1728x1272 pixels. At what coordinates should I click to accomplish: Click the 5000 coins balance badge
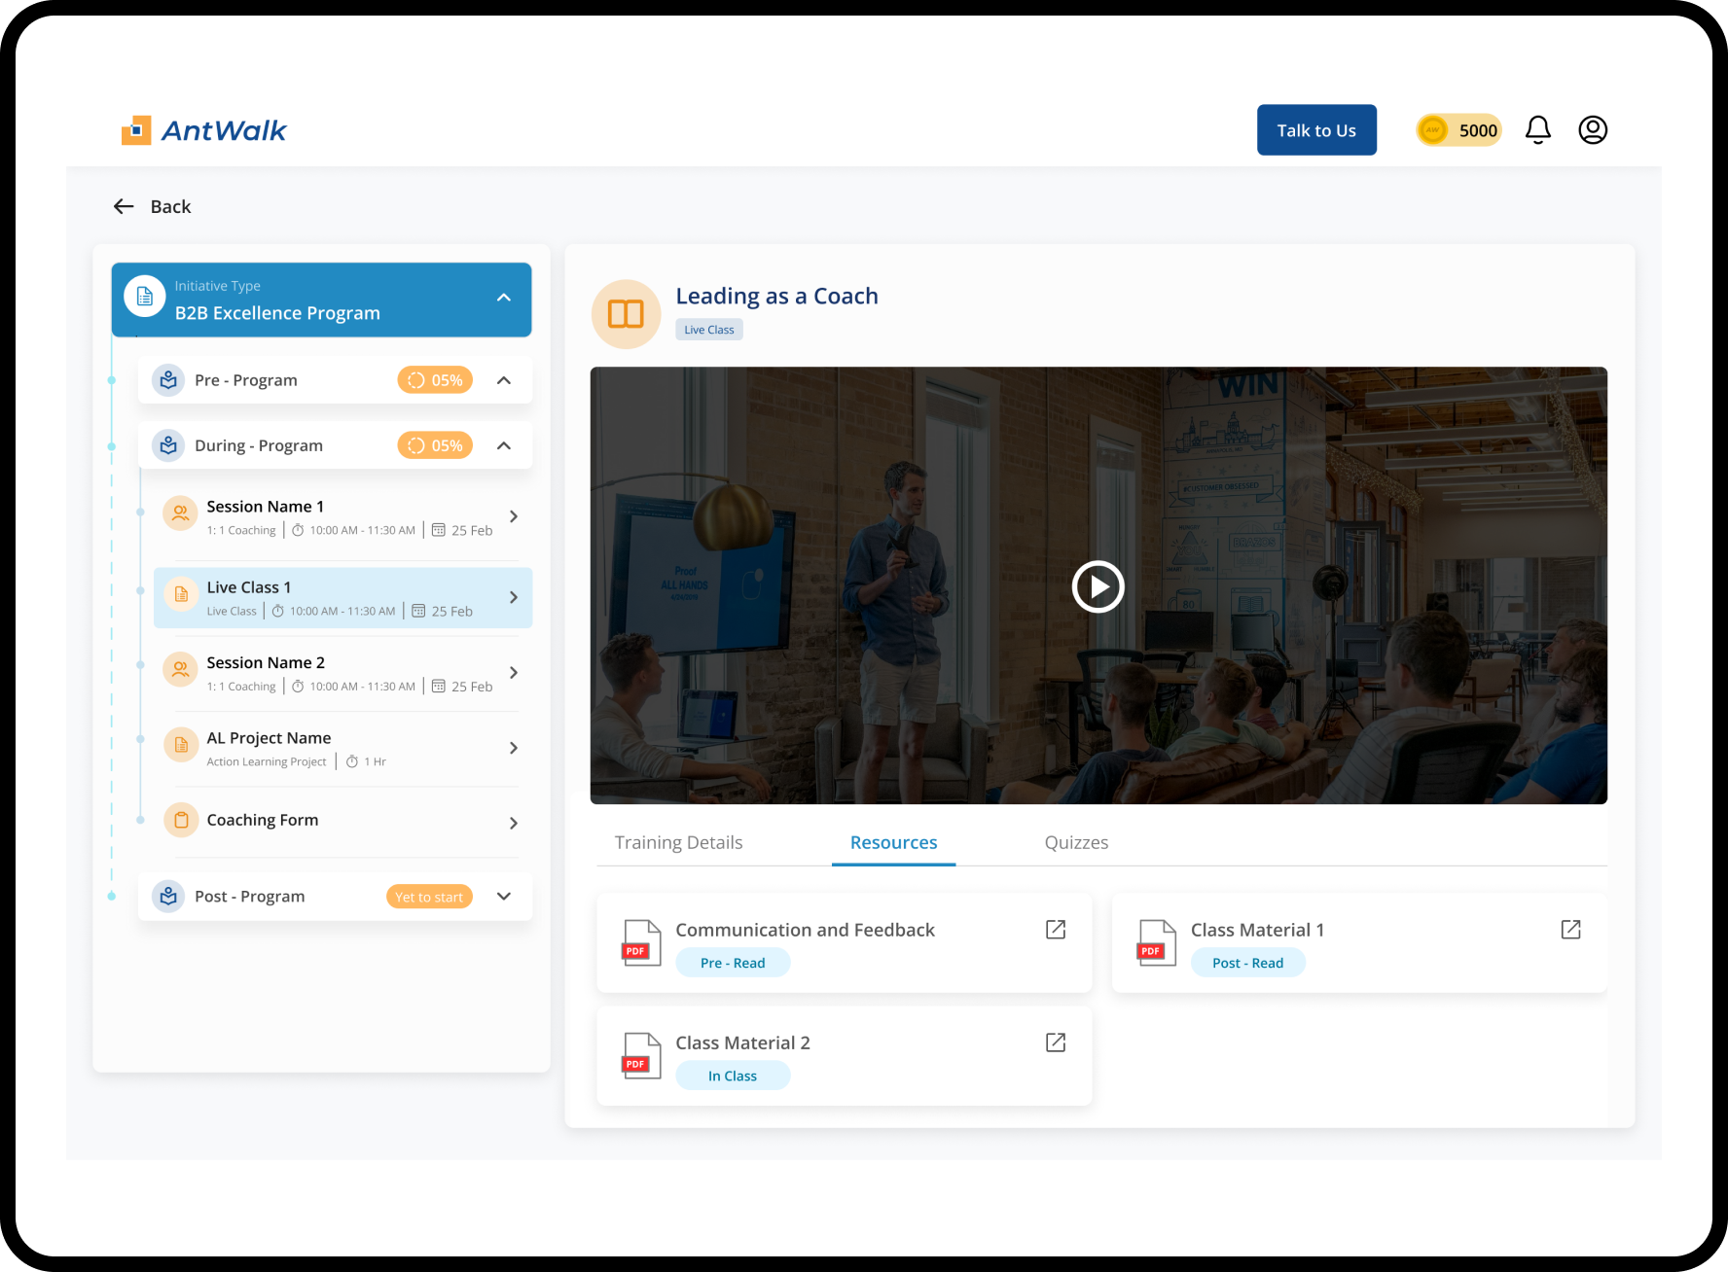(1458, 130)
